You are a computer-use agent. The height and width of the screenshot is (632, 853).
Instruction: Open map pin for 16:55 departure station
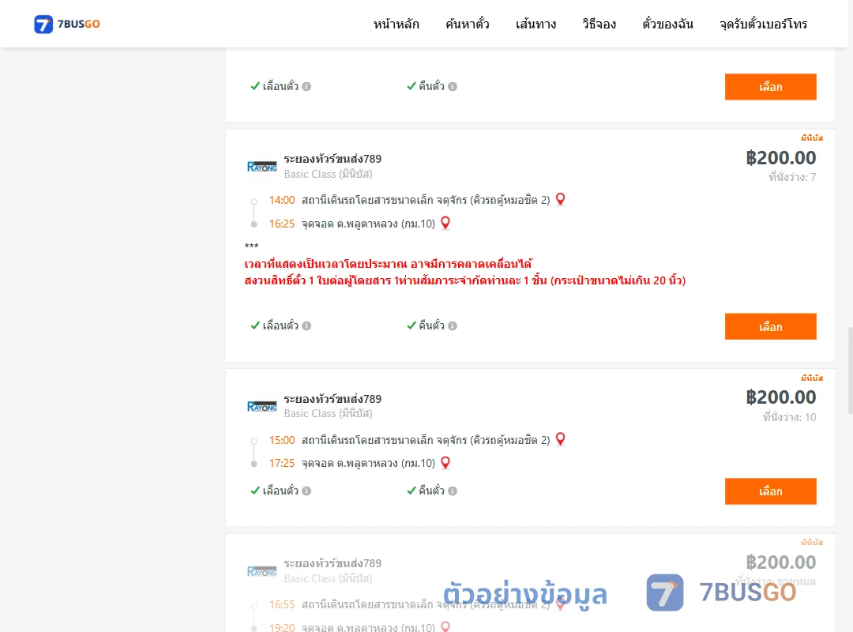pos(560,604)
